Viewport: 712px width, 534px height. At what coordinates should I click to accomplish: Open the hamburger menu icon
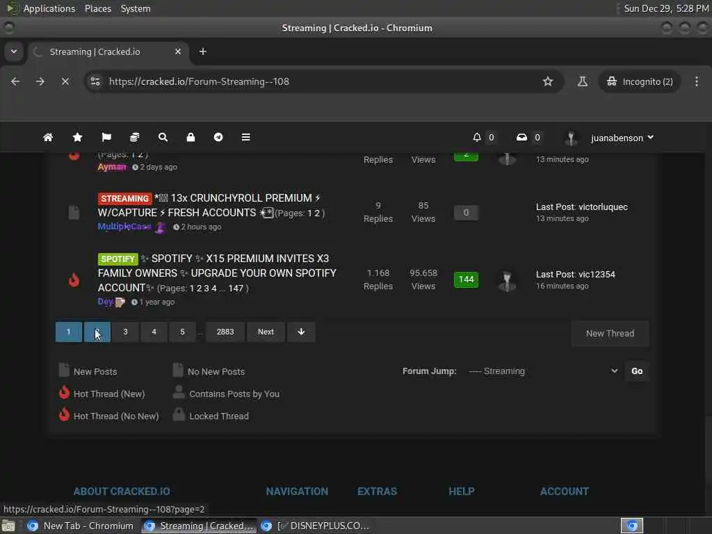245,137
